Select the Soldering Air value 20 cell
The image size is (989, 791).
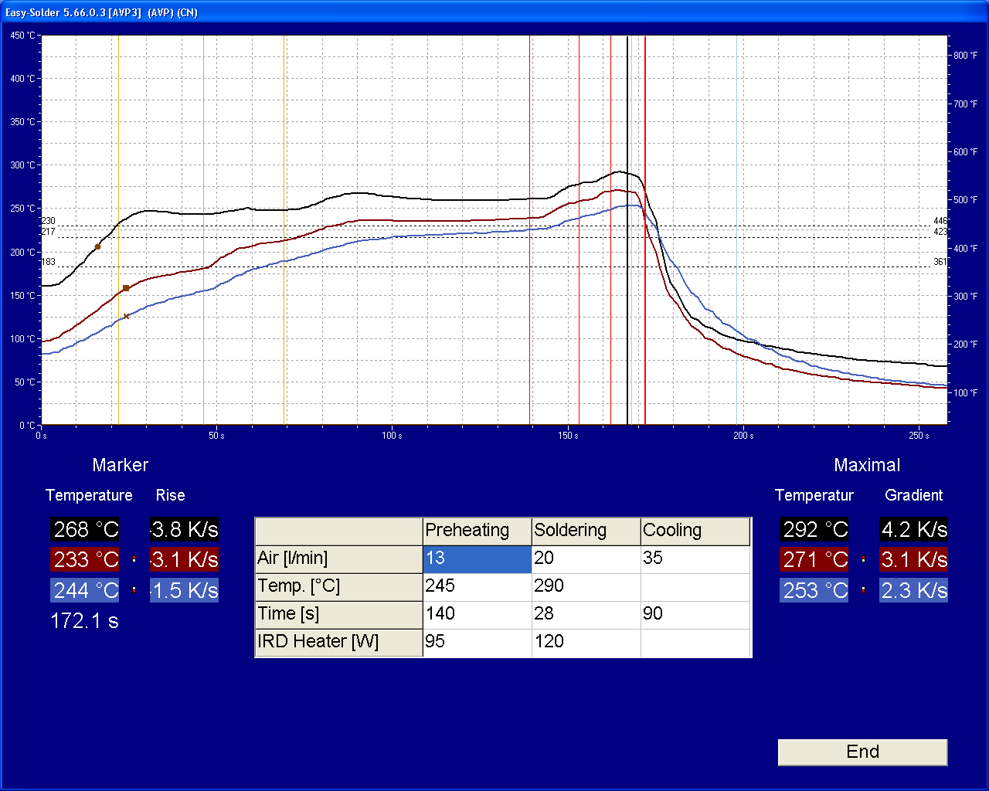586,558
